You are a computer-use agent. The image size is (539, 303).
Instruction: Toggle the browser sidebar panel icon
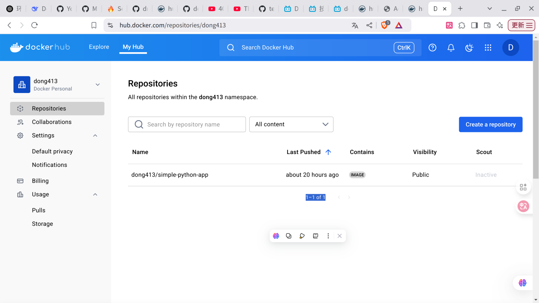tap(475, 25)
